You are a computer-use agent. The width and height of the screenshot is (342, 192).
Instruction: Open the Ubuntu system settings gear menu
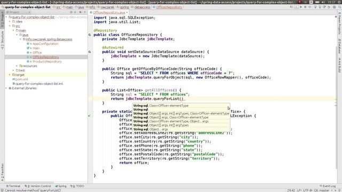(339, 2)
